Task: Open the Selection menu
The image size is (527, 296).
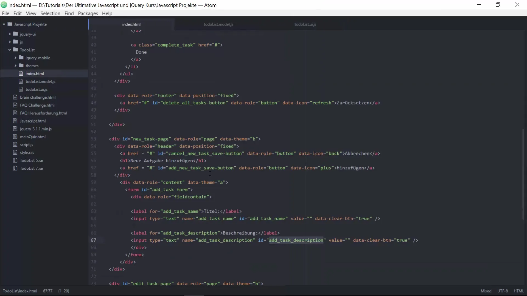Action: coord(50,13)
